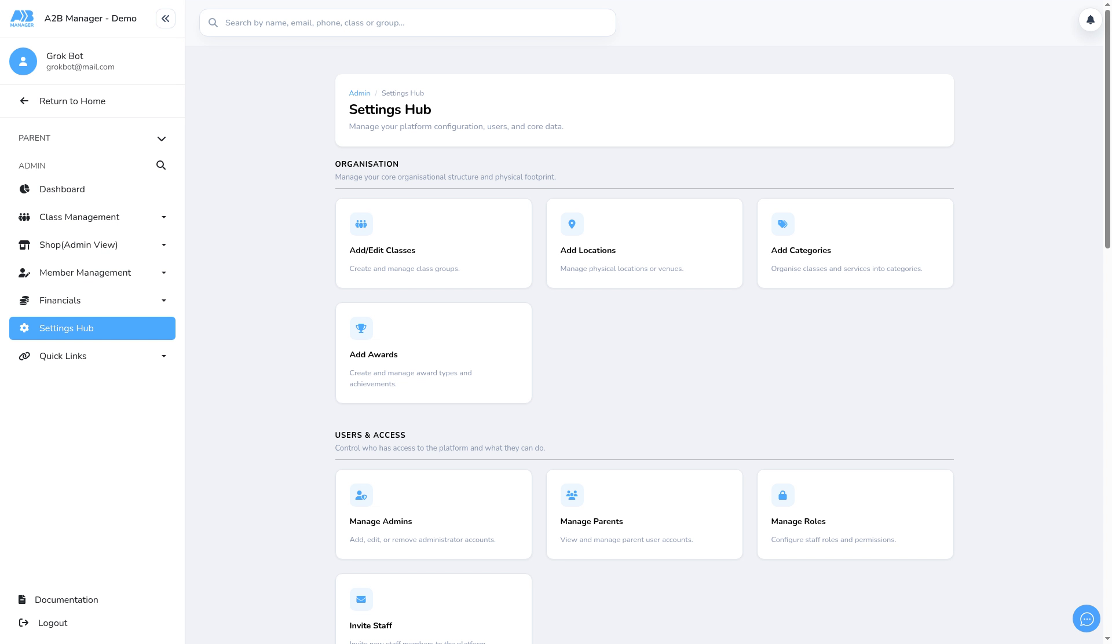
Task: Click the Admin breadcrumb link
Action: point(359,93)
